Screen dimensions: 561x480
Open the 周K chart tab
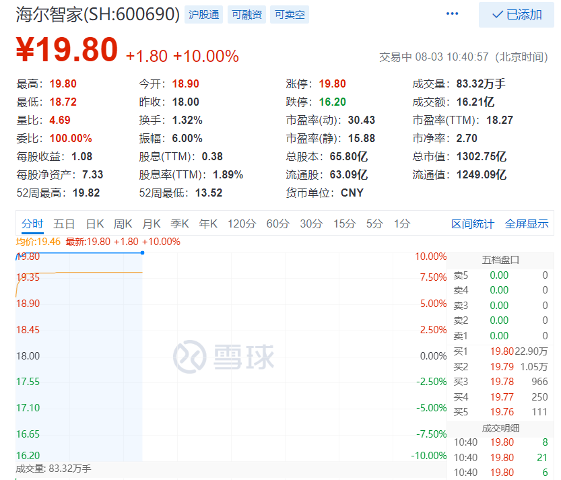[123, 224]
